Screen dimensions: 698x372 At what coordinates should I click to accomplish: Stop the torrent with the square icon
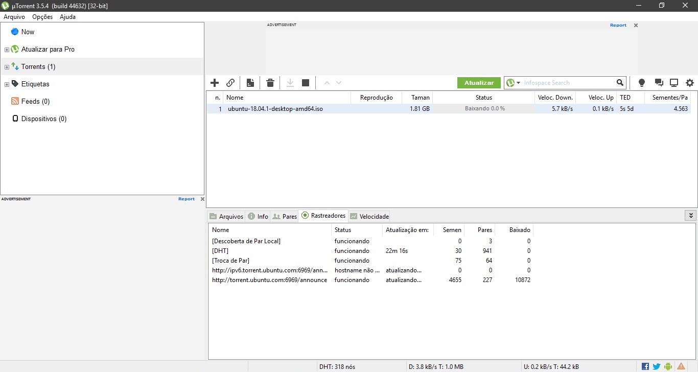coord(306,83)
